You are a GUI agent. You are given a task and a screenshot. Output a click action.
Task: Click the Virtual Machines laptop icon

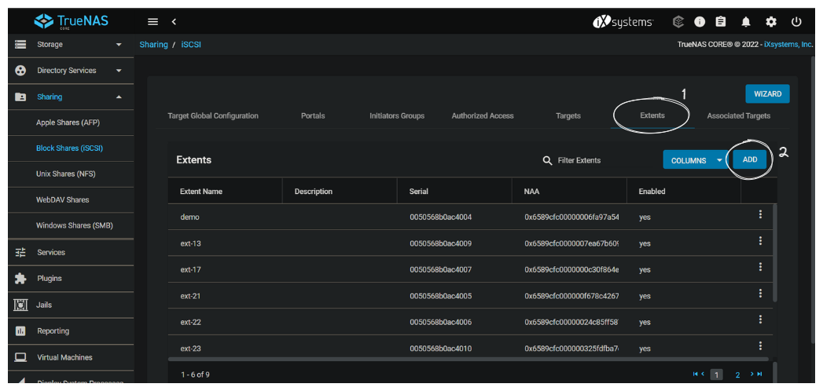20,357
